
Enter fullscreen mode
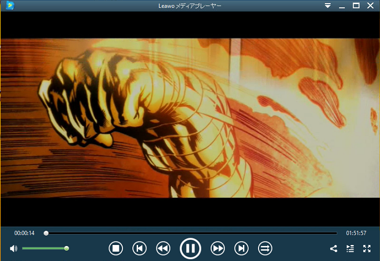coord(367,249)
